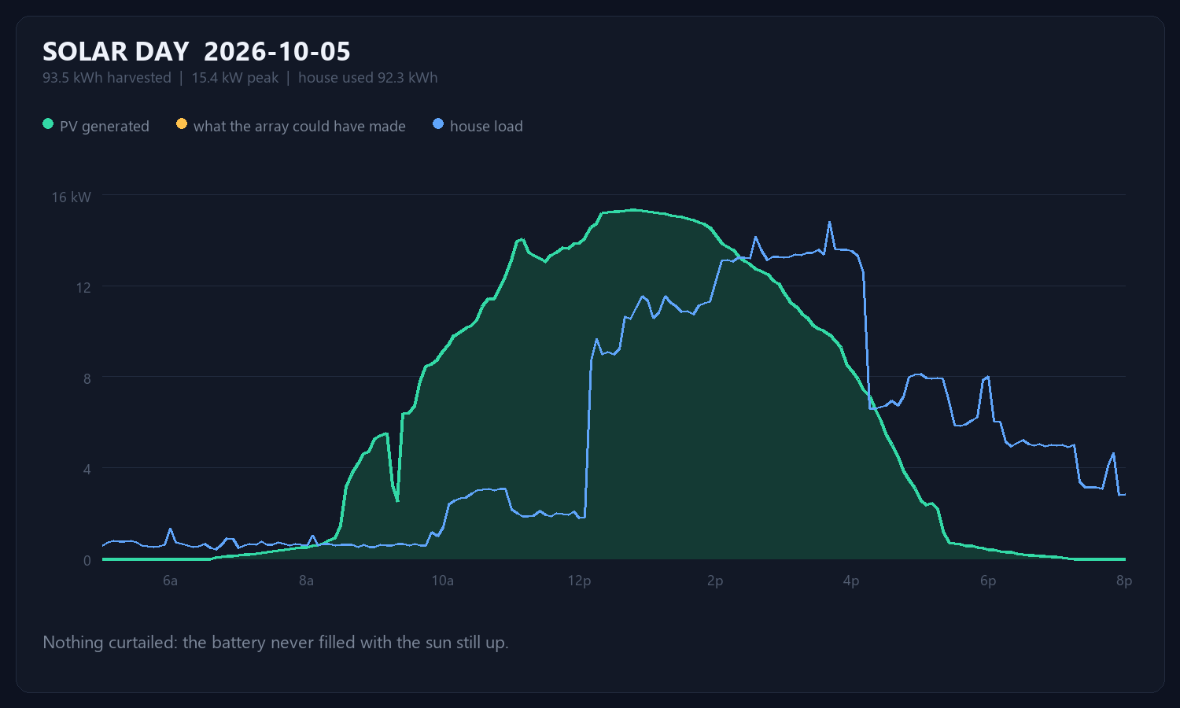Click the 'Nothing curtailed' footer note

click(275, 643)
